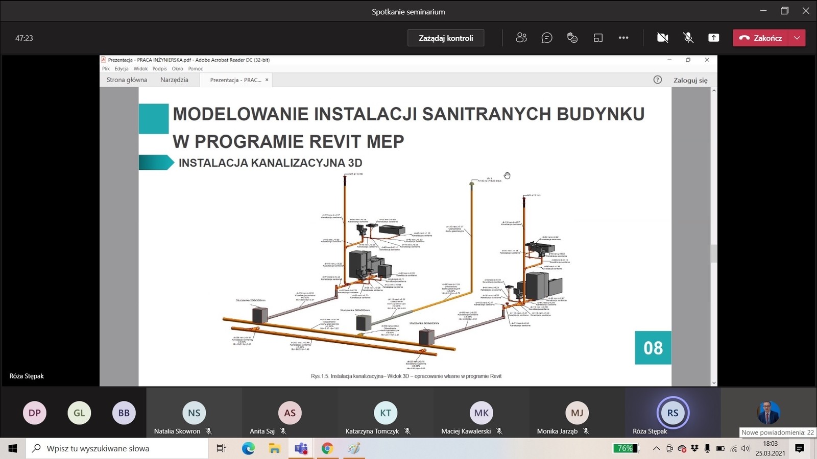The image size is (817, 459).
Task: Open More actions ellipsis menu
Action: pyautogui.click(x=623, y=38)
